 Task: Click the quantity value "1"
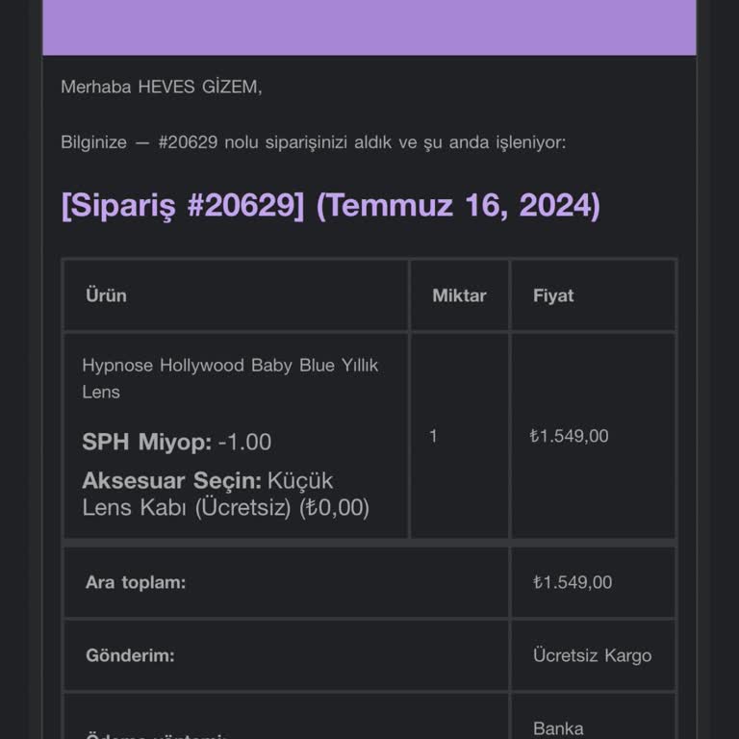433,436
